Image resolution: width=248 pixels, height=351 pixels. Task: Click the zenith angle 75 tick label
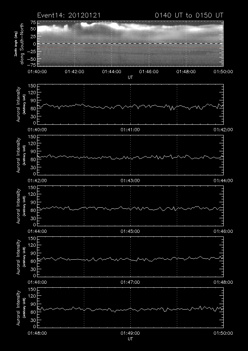click(33, 23)
